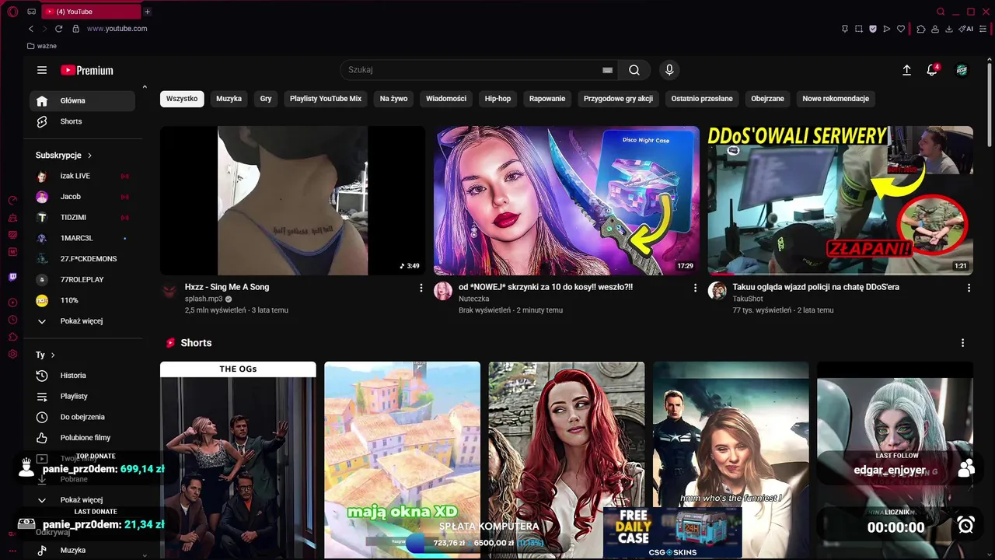The image size is (995, 560).
Task: Open Do obejrzenia watch later list
Action: (x=82, y=417)
